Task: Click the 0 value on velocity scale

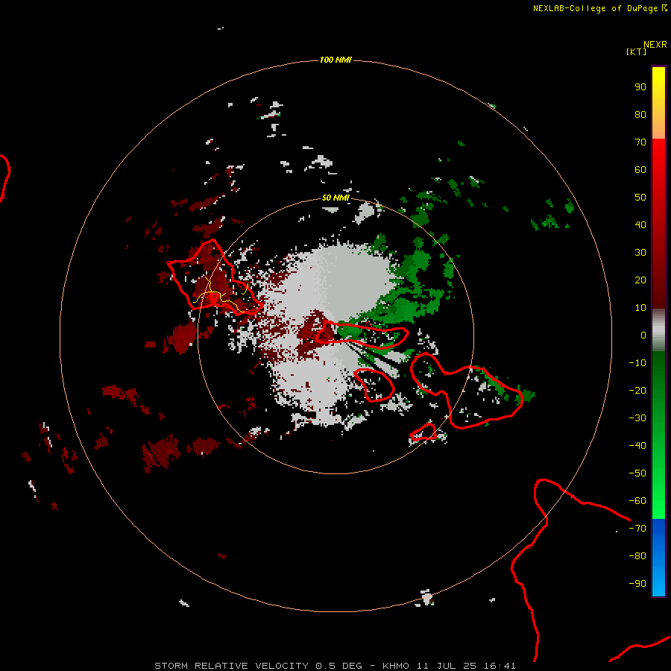Action: (x=643, y=335)
